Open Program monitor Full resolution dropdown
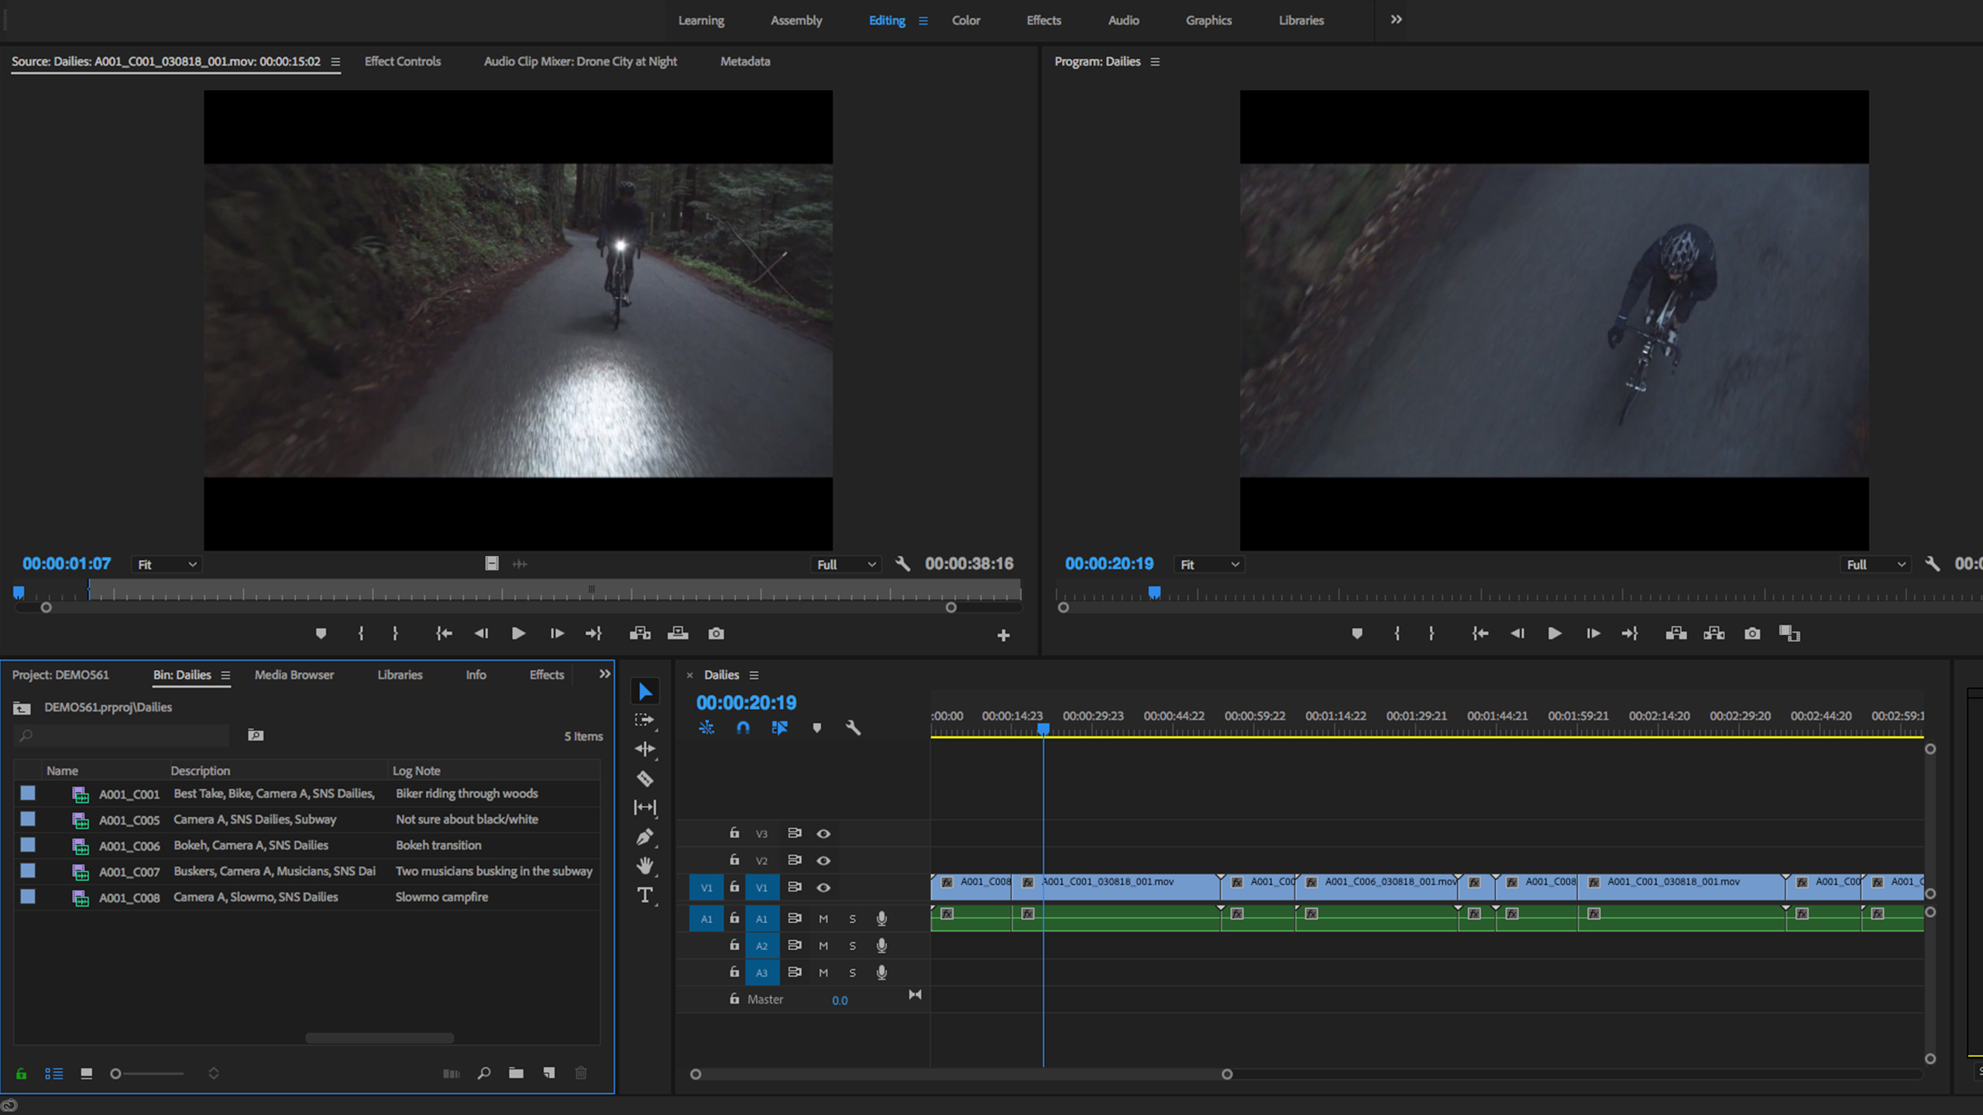The height and width of the screenshot is (1115, 1983). tap(1875, 564)
